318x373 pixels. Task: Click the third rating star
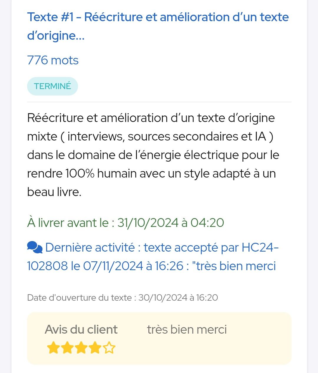click(x=81, y=348)
